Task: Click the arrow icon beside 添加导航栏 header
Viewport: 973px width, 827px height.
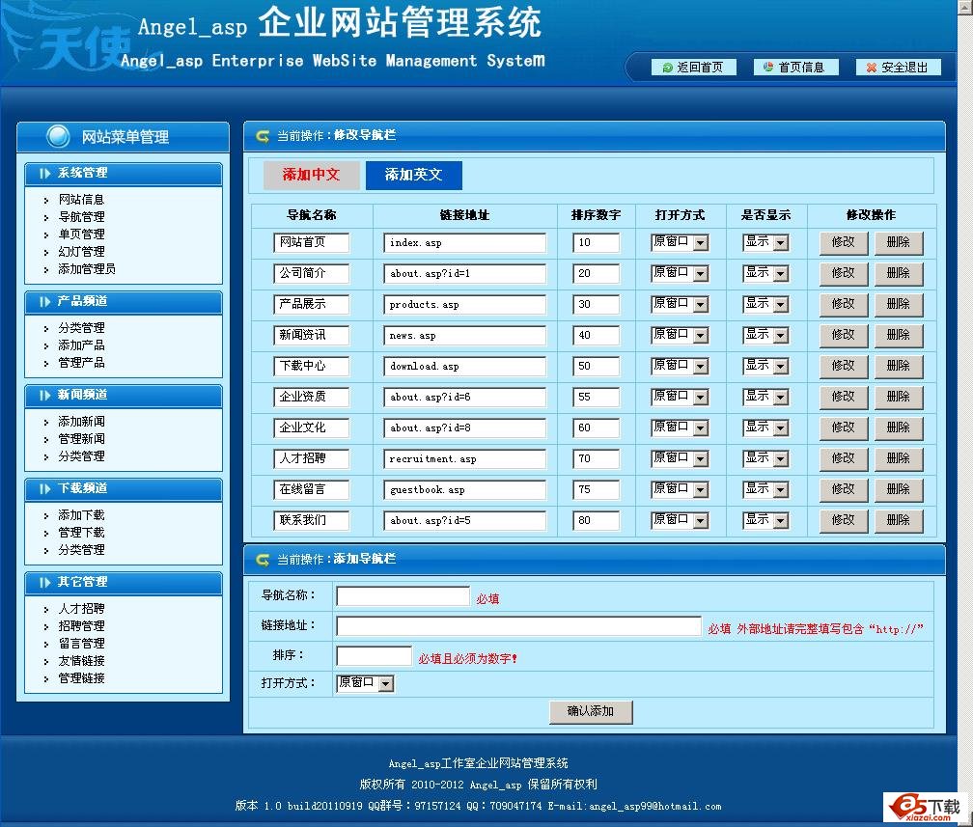Action: point(263,560)
